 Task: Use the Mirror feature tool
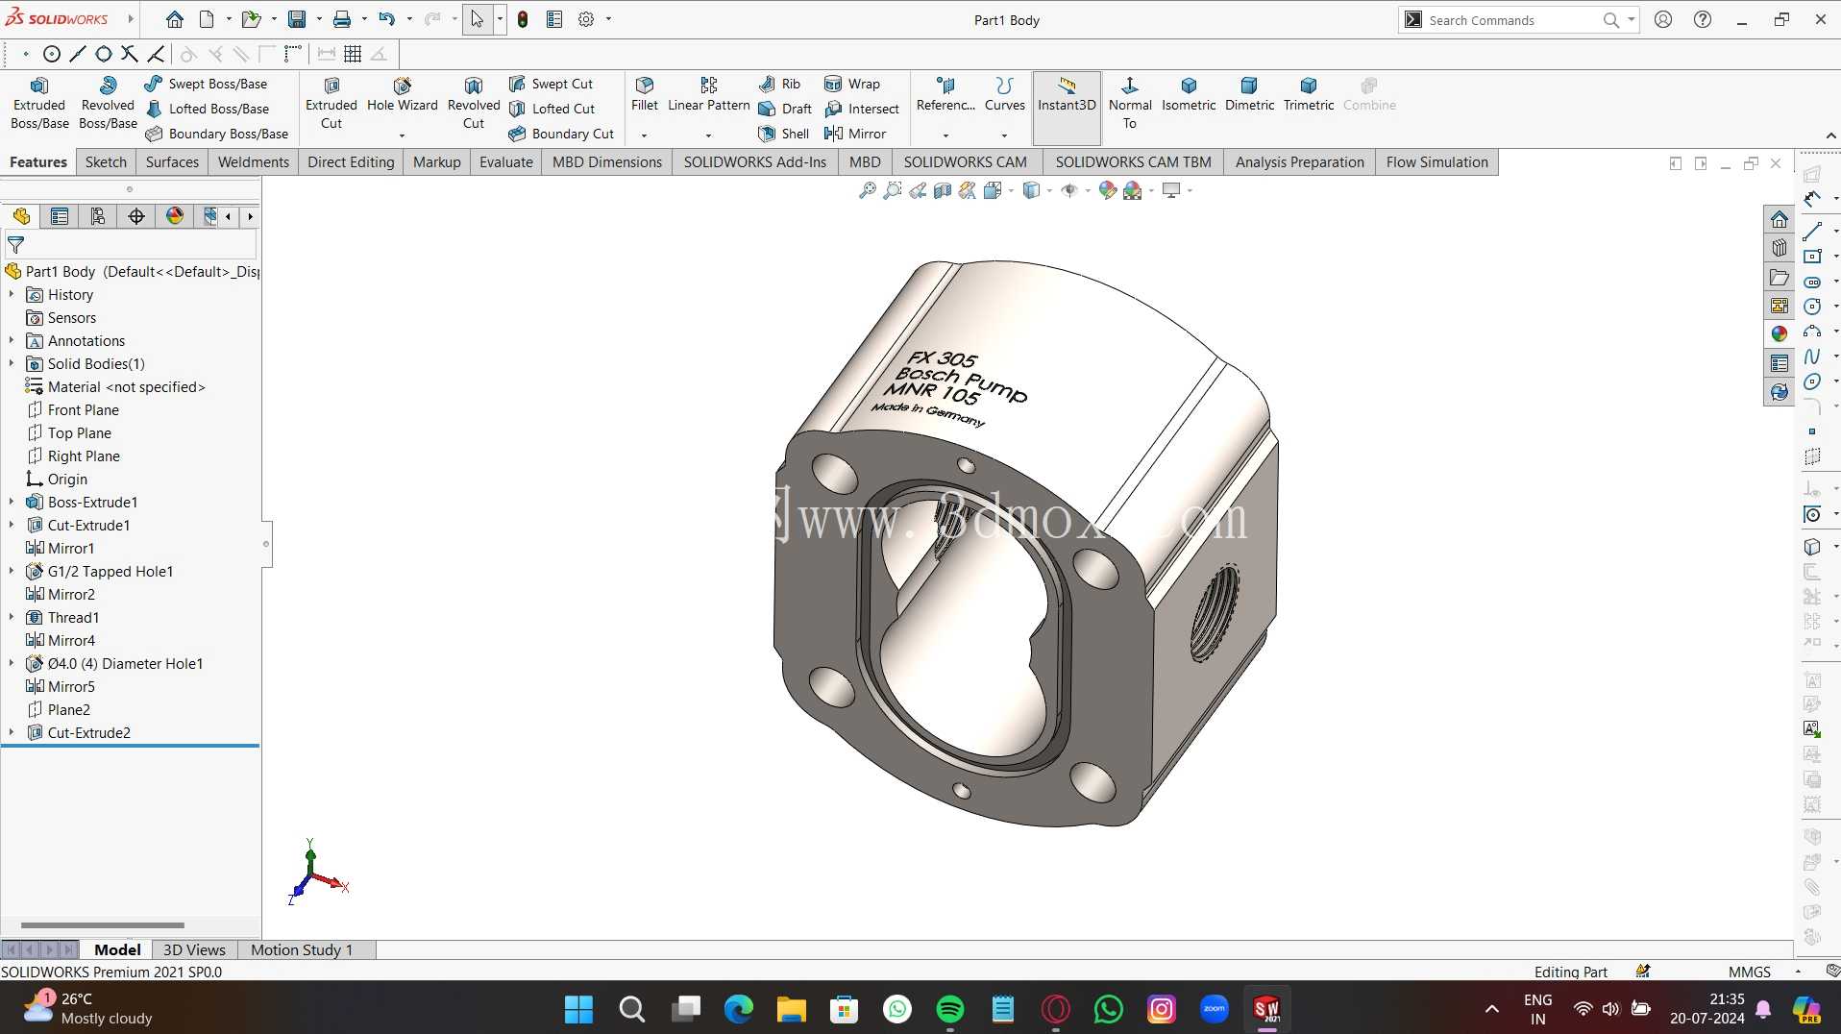[855, 134]
